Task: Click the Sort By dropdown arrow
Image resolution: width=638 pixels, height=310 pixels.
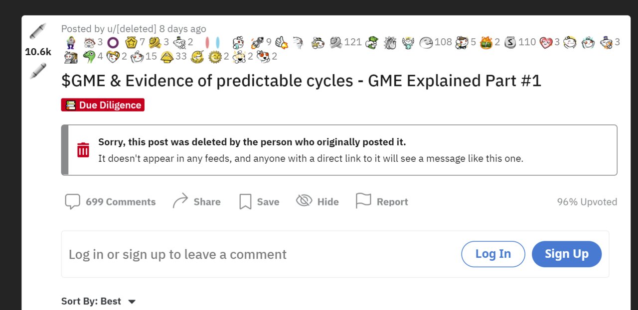Action: (132, 302)
